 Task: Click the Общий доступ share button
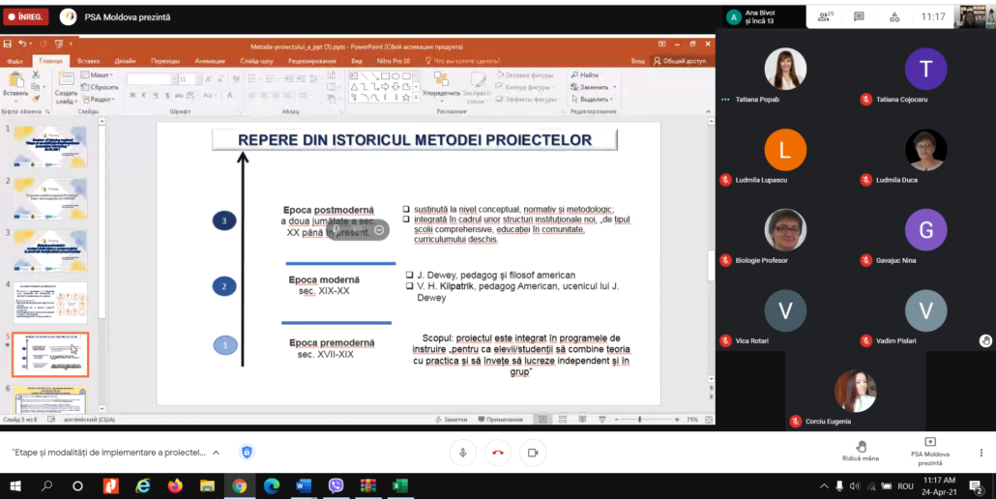pyautogui.click(x=683, y=61)
